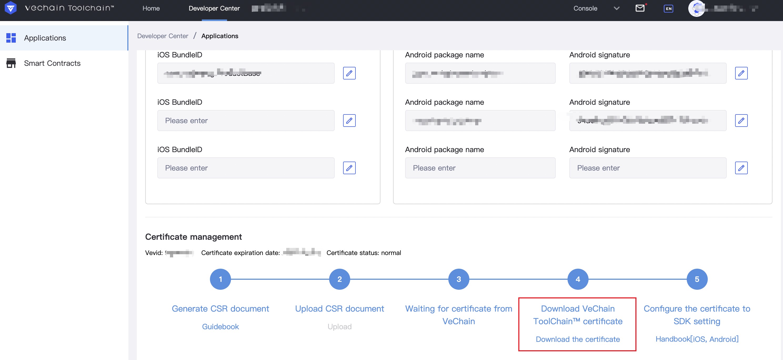Edit the second iOS BundleID row
The height and width of the screenshot is (360, 783).
tap(349, 121)
